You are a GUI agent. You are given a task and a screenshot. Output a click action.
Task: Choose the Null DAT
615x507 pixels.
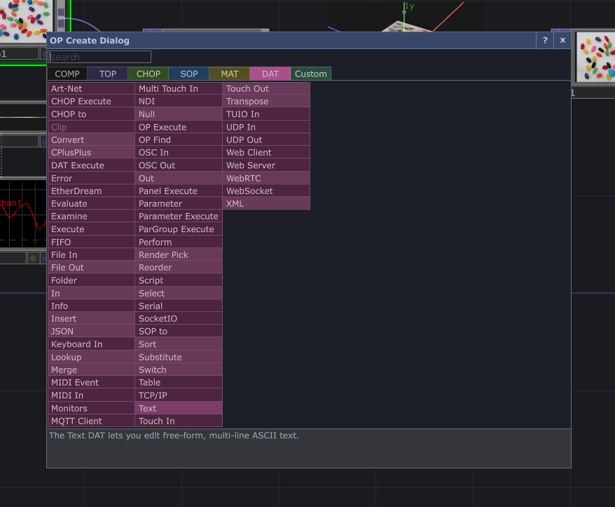pos(179,114)
